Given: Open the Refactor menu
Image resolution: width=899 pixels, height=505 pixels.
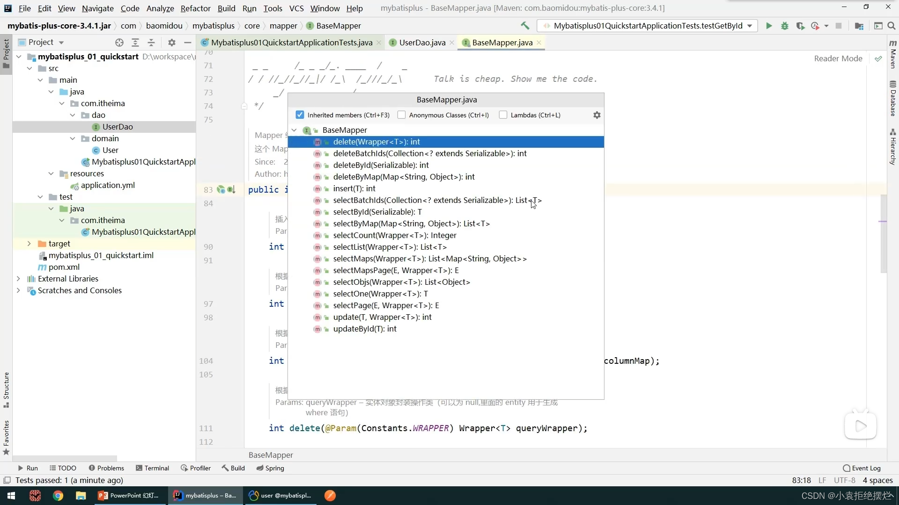Looking at the screenshot, I should 195,8.
